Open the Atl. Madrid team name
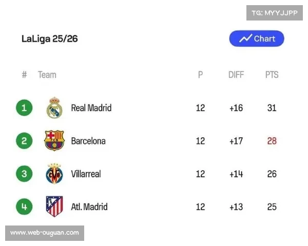308x246 pixels. pyautogui.click(x=89, y=207)
